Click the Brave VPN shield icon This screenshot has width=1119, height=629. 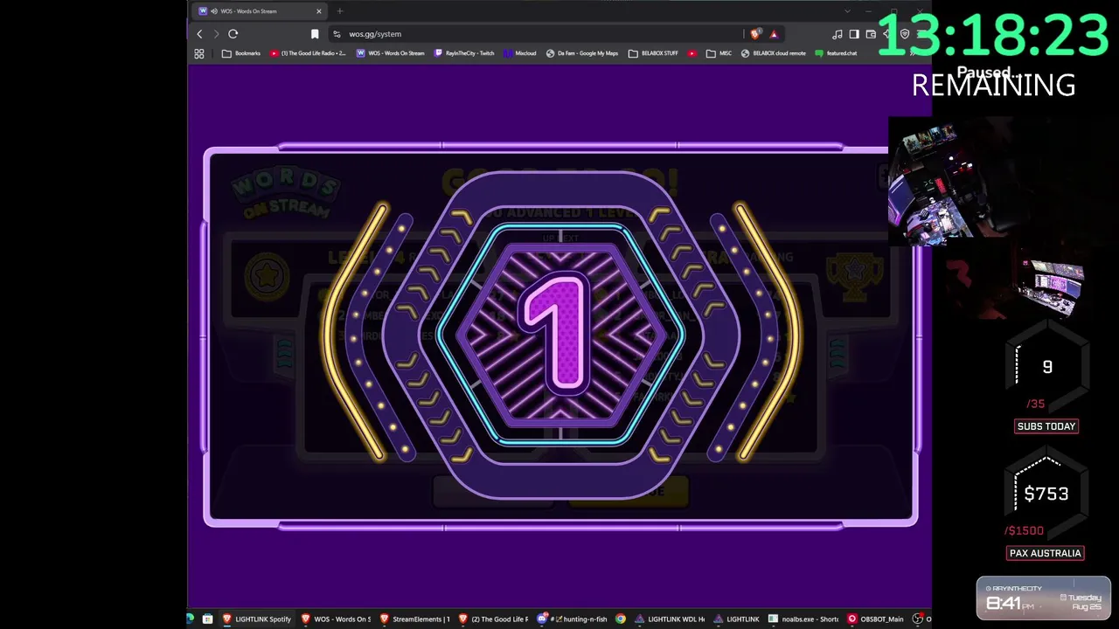905,34
